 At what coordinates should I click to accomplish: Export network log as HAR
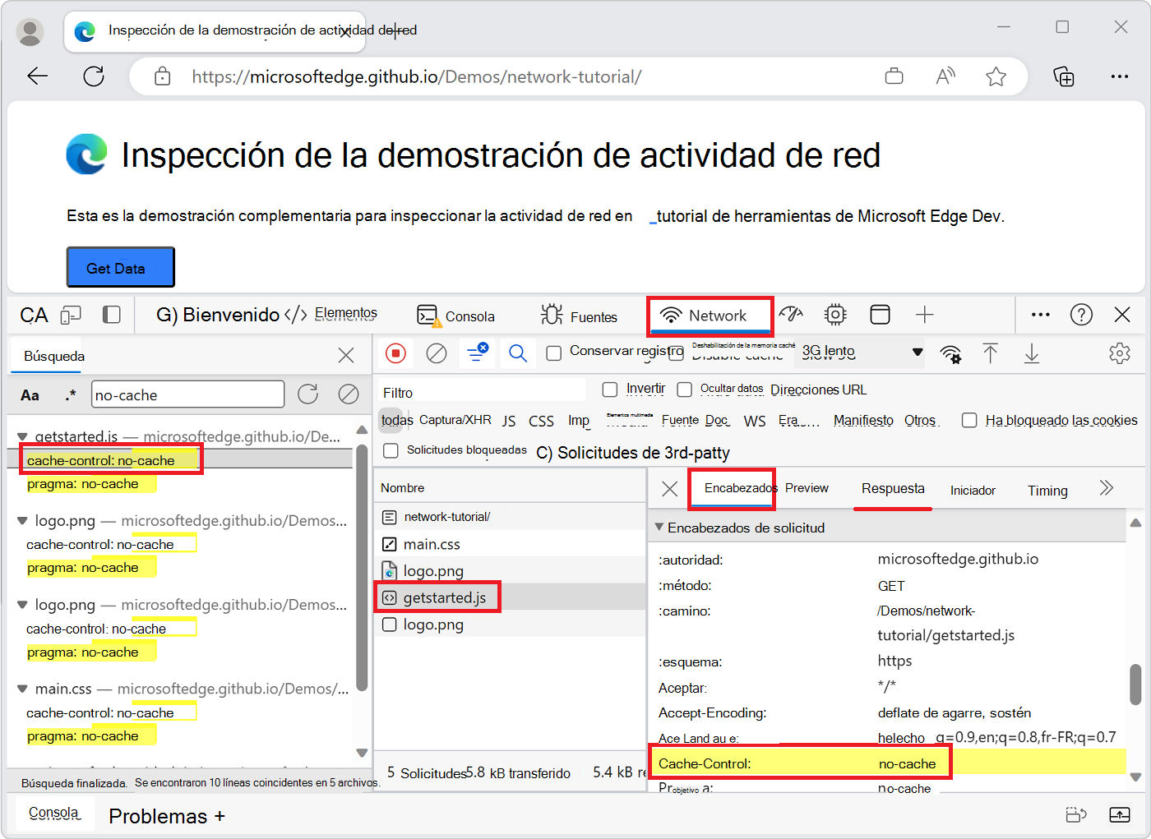[1031, 353]
